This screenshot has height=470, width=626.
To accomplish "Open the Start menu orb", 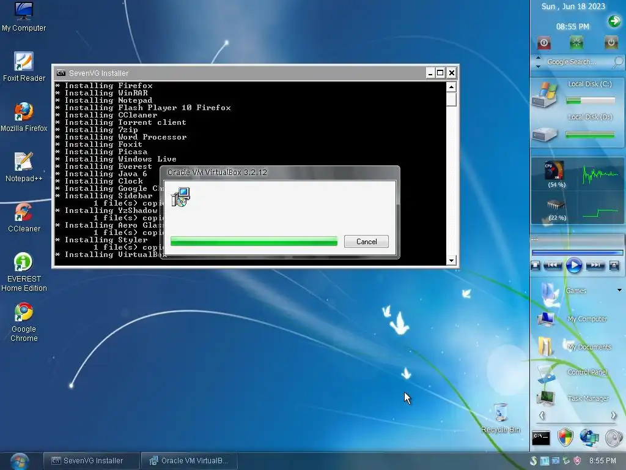I will [x=19, y=461].
